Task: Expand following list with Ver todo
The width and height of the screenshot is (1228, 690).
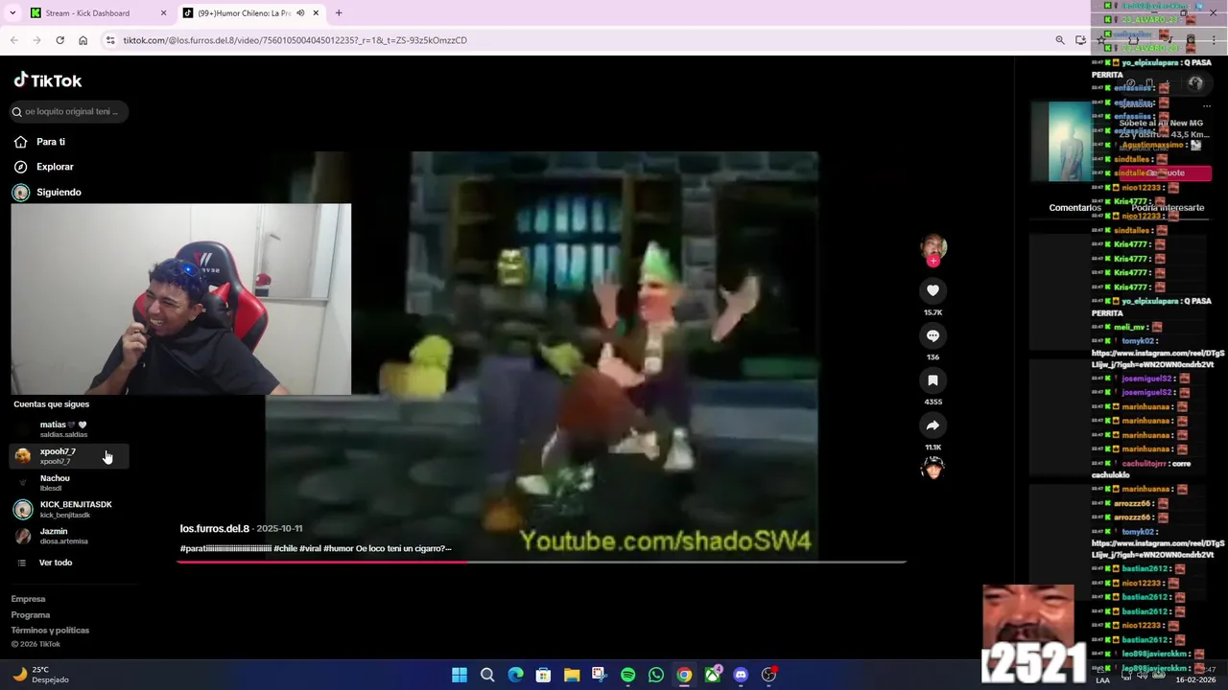Action: point(56,563)
